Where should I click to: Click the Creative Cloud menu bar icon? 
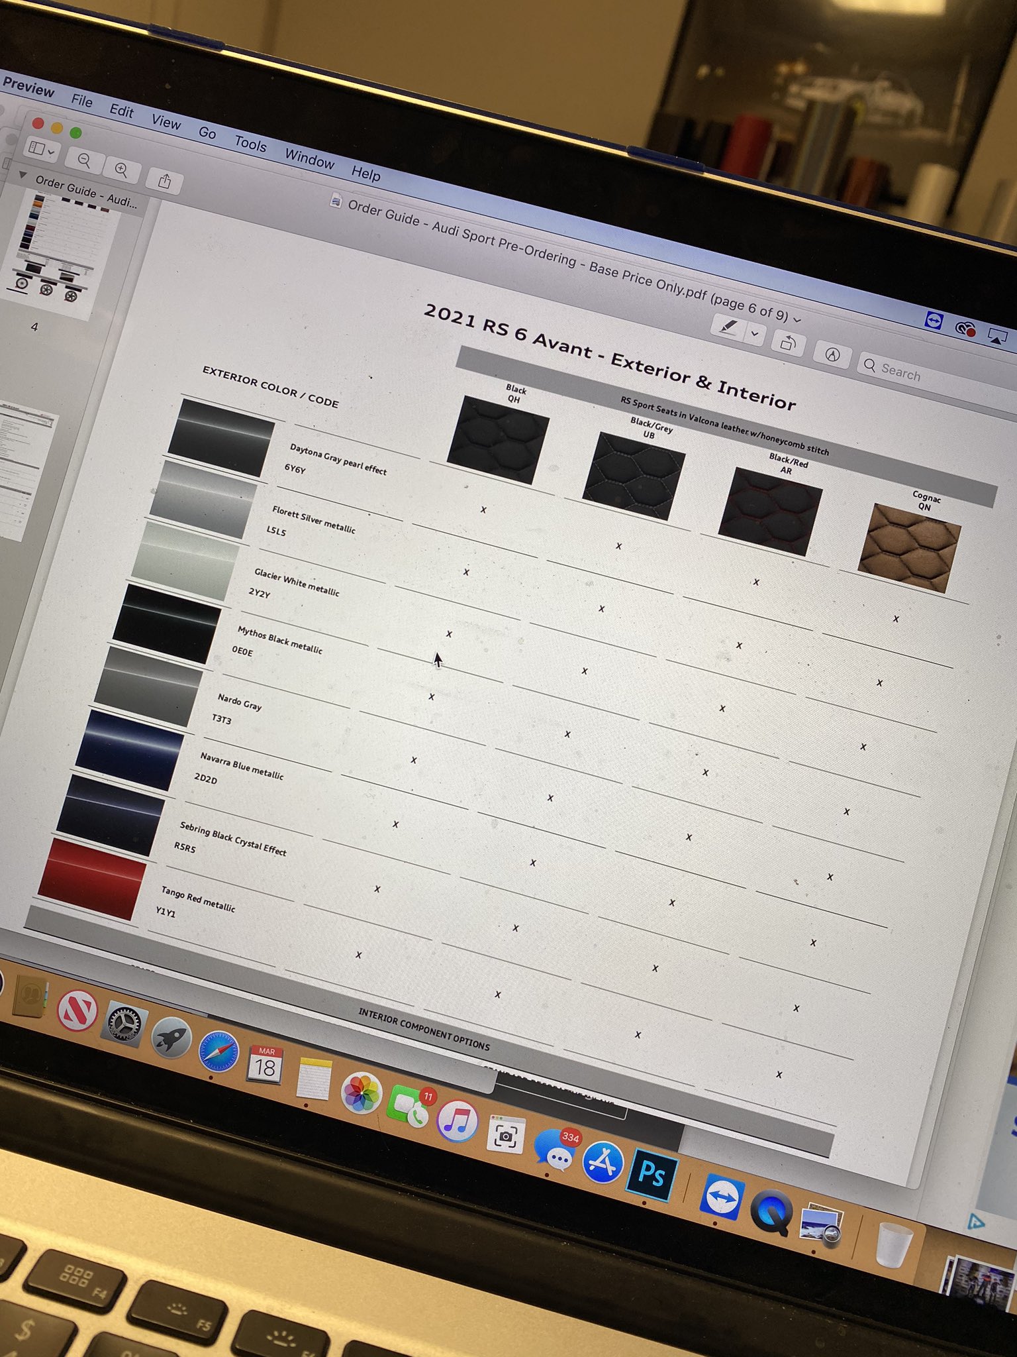[966, 329]
